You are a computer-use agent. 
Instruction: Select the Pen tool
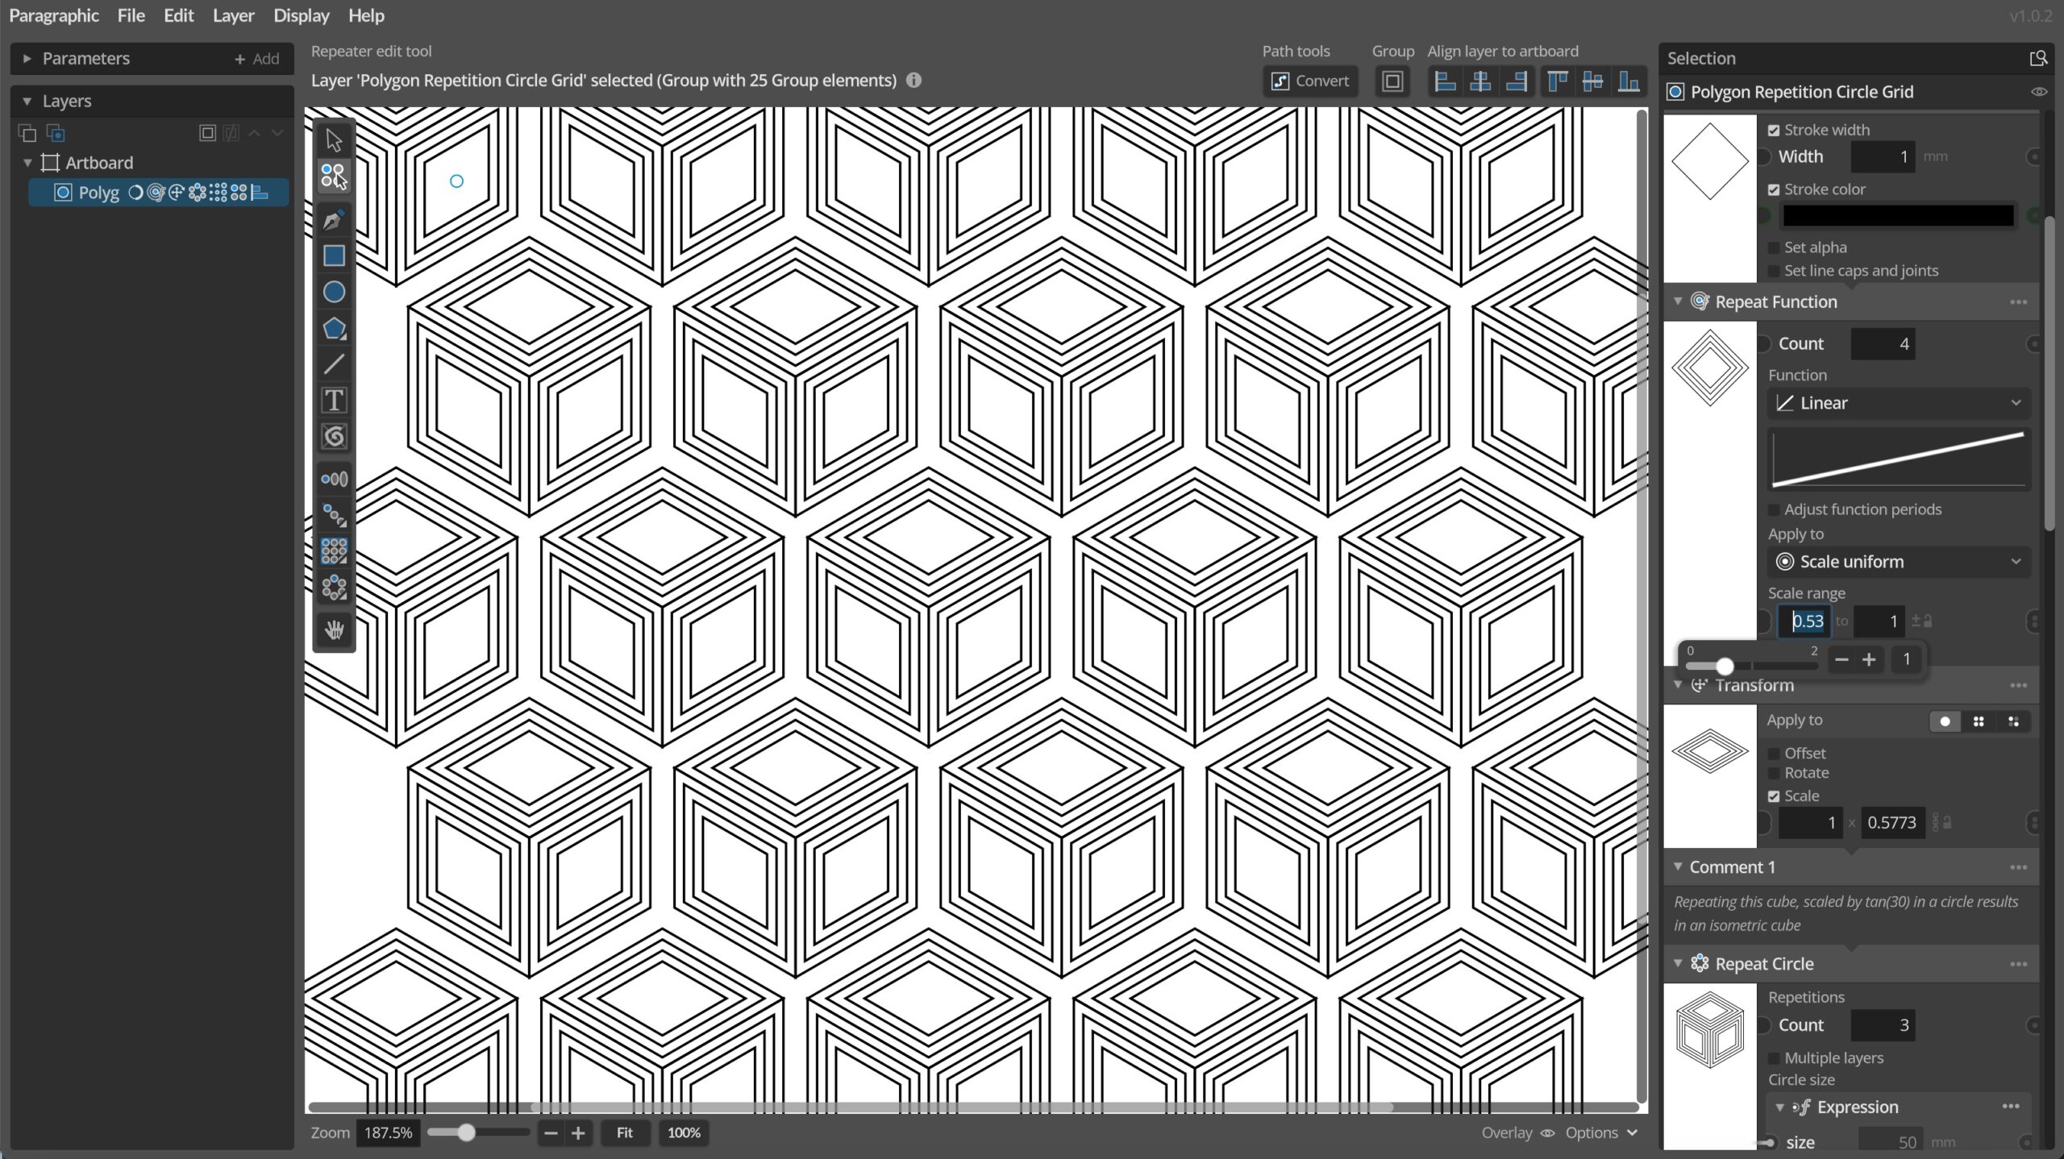(x=334, y=219)
